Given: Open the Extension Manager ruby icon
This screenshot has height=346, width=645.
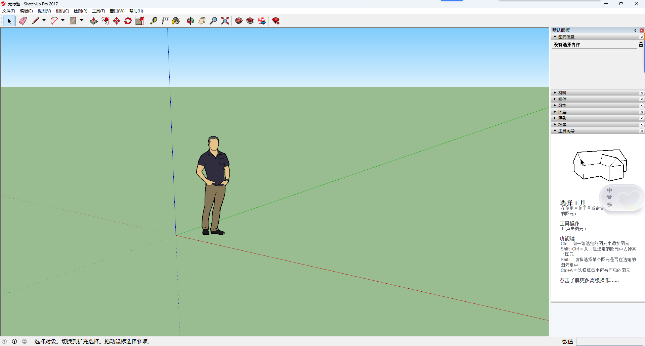Looking at the screenshot, I should (276, 21).
